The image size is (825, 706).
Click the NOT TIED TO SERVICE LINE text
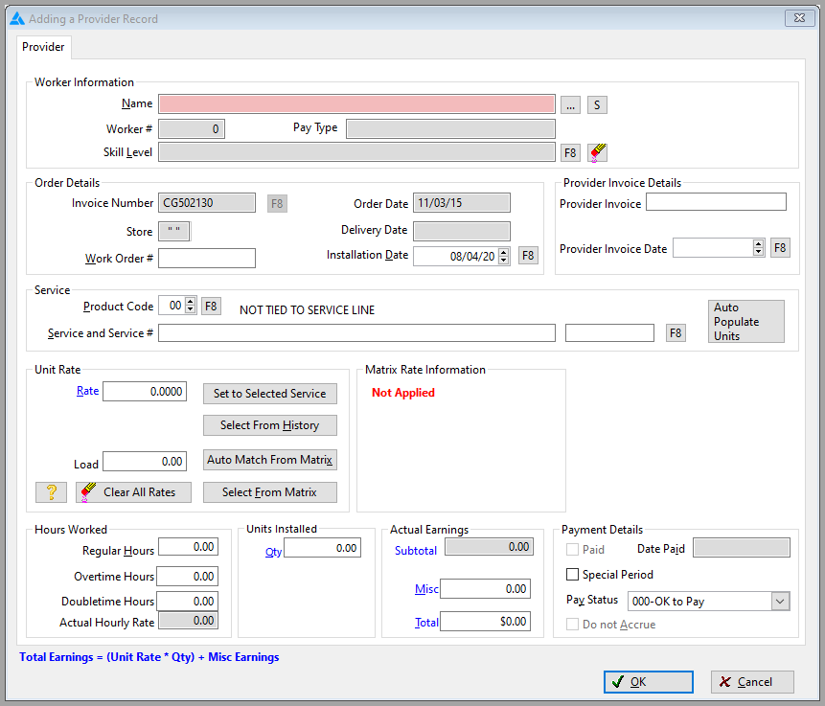point(308,310)
